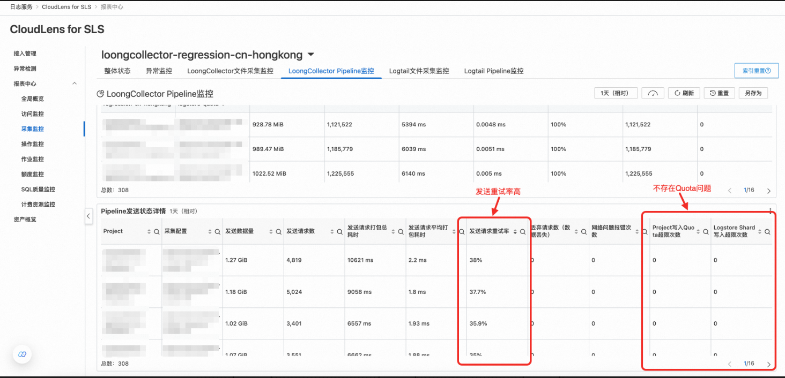Screen dimensions: 785x378
Task: Open the loongcollector-regression-cn-hongkong project dropdown
Action: 208,55
